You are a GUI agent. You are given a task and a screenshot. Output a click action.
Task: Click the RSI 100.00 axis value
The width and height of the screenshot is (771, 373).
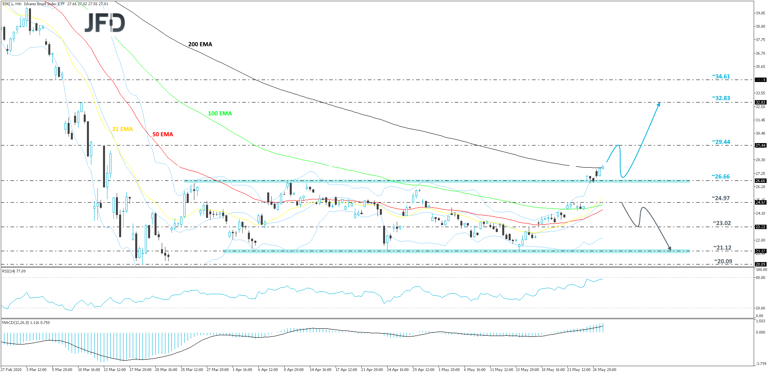pyautogui.click(x=761, y=270)
